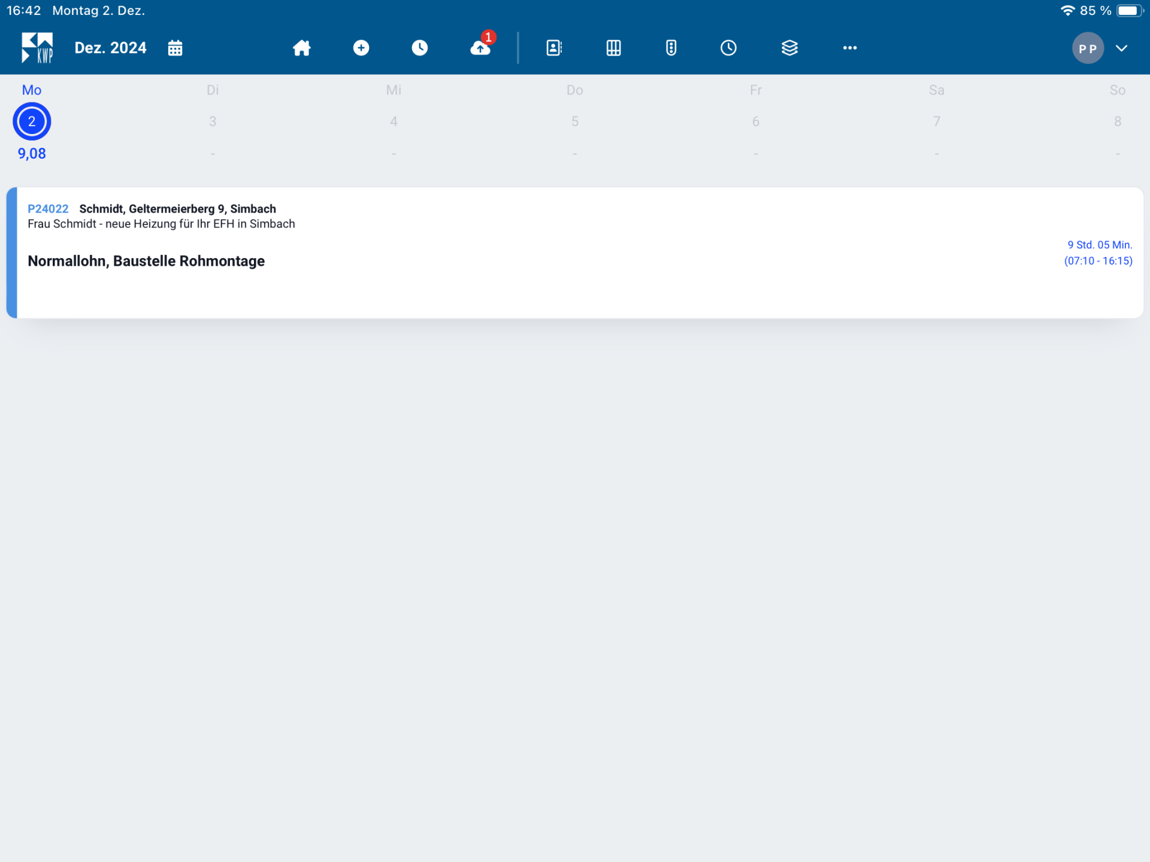1150x862 pixels.
Task: Select Tuesday 3 in week strip
Action: coord(213,122)
